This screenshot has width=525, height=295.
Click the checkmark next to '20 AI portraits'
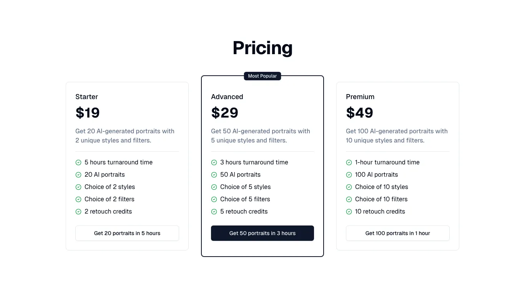pyautogui.click(x=78, y=174)
